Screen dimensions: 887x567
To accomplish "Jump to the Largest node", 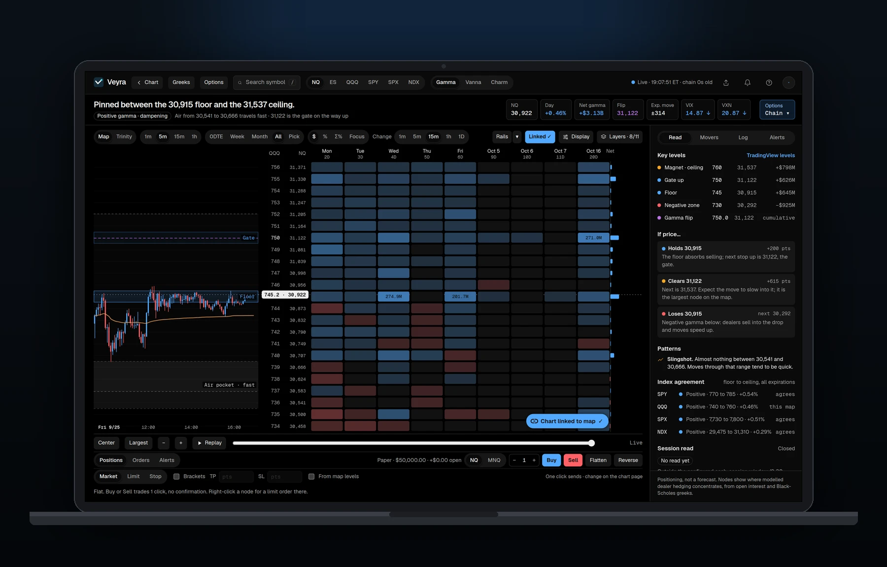I will (x=138, y=443).
